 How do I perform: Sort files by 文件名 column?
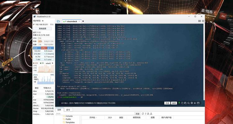pyautogui.click(x=93, y=117)
